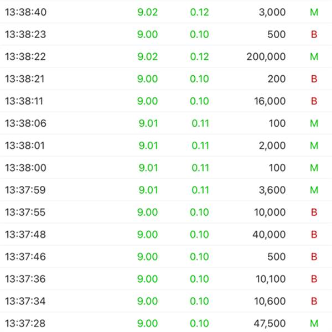The image size is (332, 332).
Task: Click the M marker for 13:37:28 trade
Action: click(314, 323)
